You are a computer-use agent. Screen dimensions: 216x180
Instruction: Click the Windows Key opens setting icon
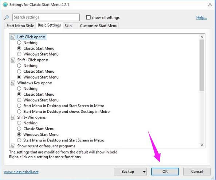click(x=13, y=83)
